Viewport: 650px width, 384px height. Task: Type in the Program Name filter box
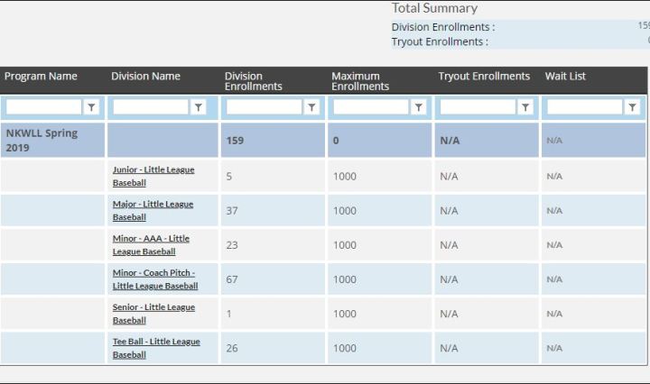tap(43, 107)
